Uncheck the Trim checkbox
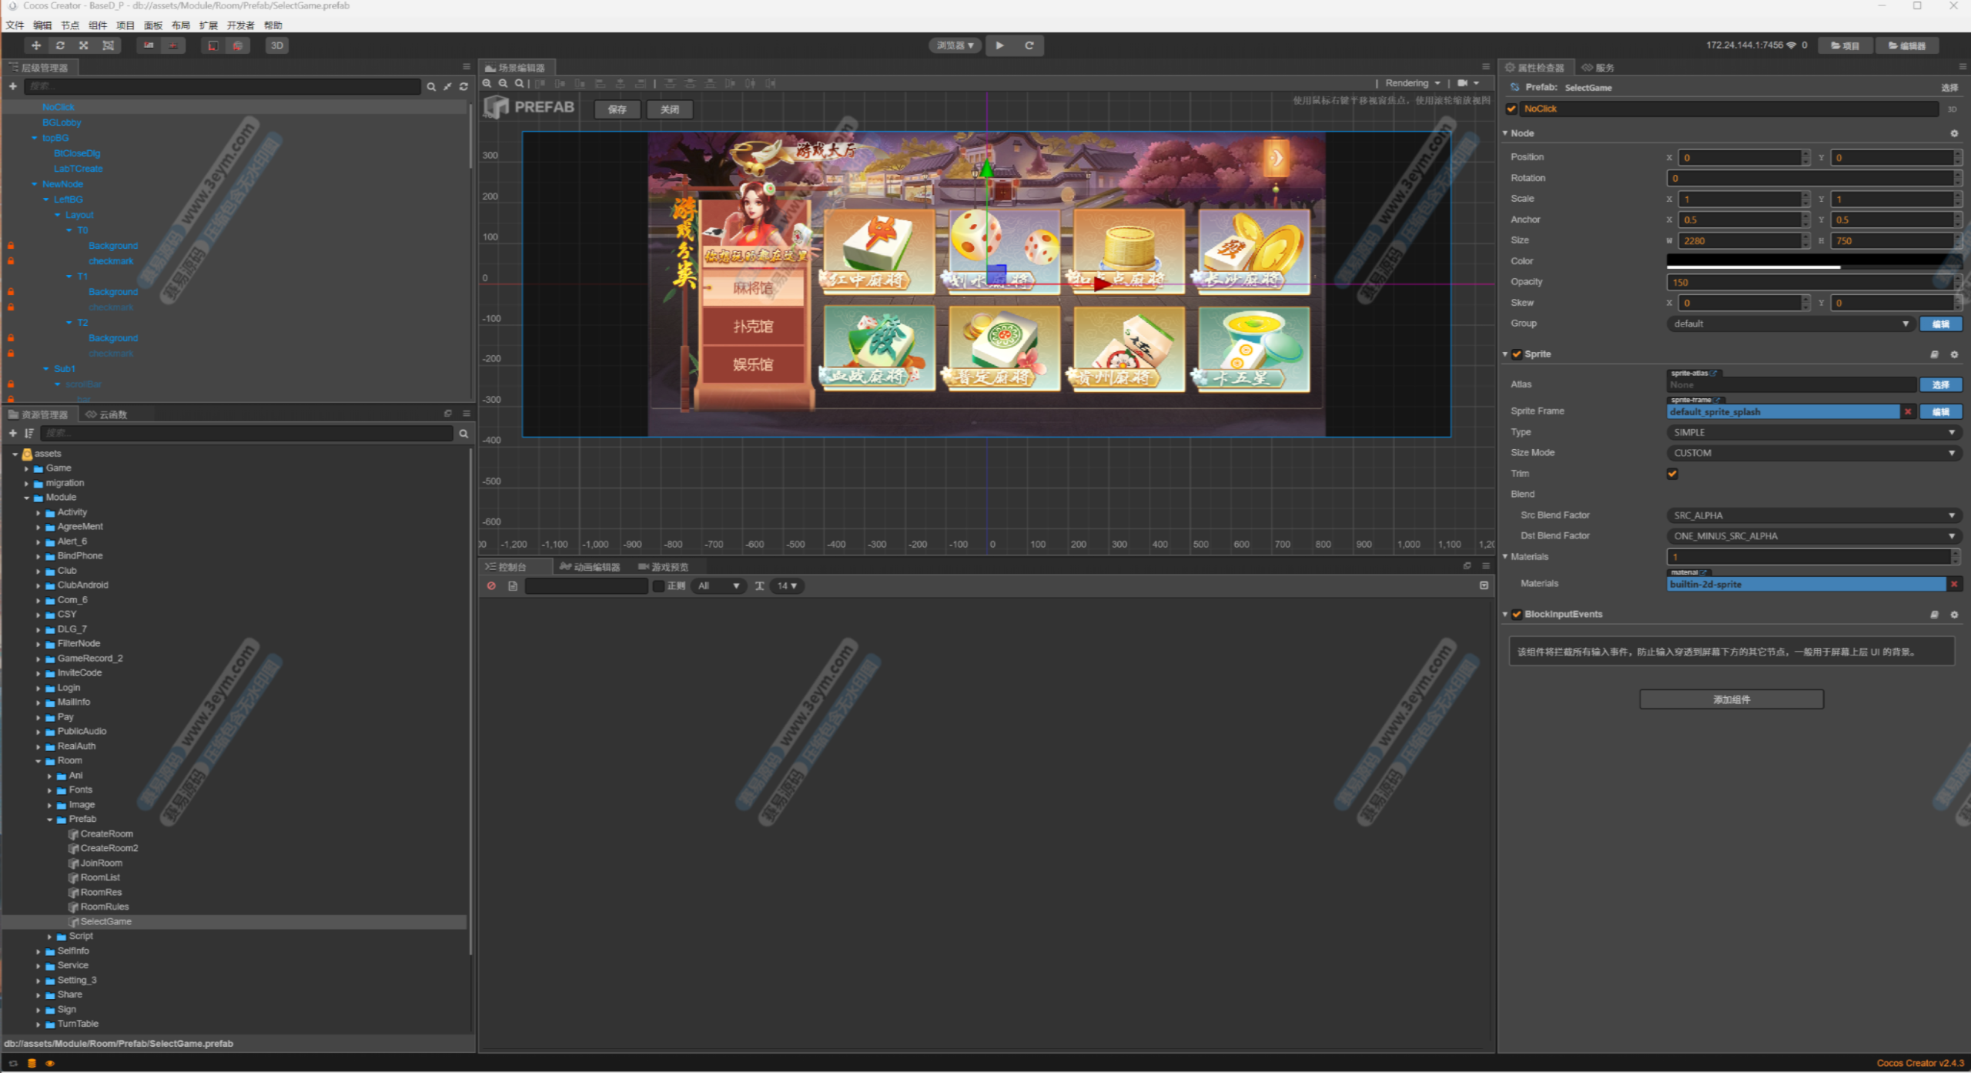The height and width of the screenshot is (1073, 1971). tap(1672, 474)
